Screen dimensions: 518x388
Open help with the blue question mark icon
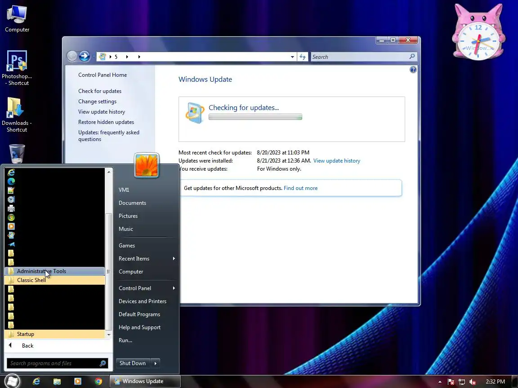pos(413,70)
